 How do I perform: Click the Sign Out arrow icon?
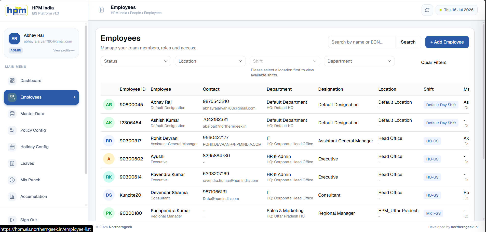[x=12, y=220]
